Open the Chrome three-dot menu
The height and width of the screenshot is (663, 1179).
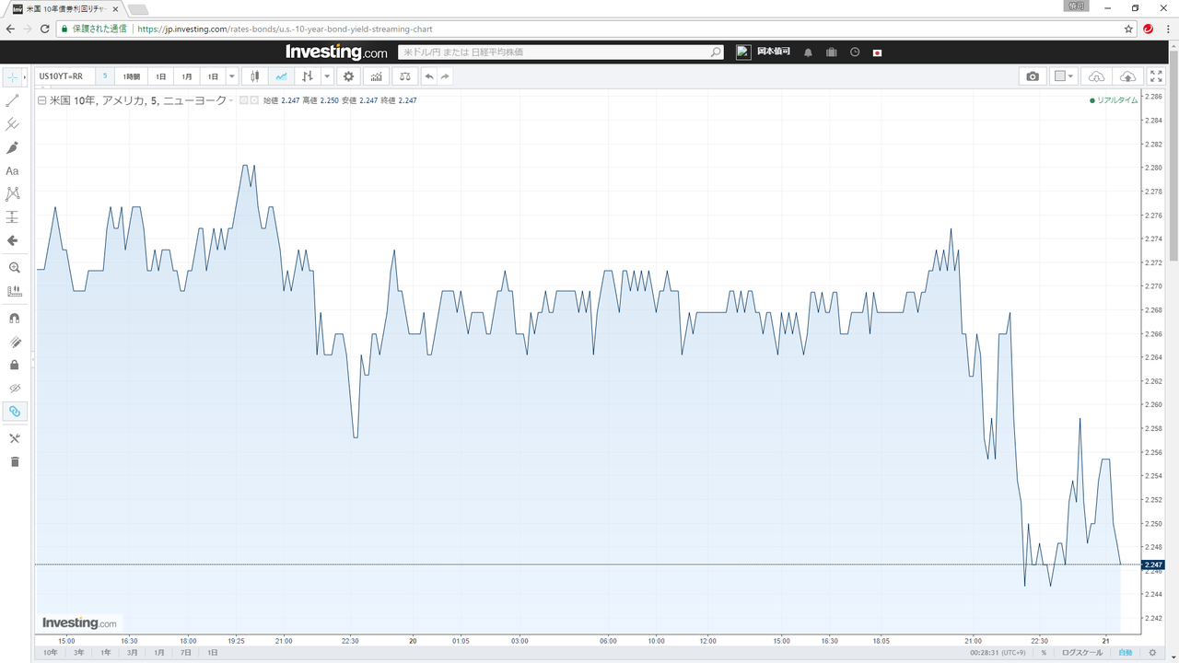click(x=1166, y=29)
